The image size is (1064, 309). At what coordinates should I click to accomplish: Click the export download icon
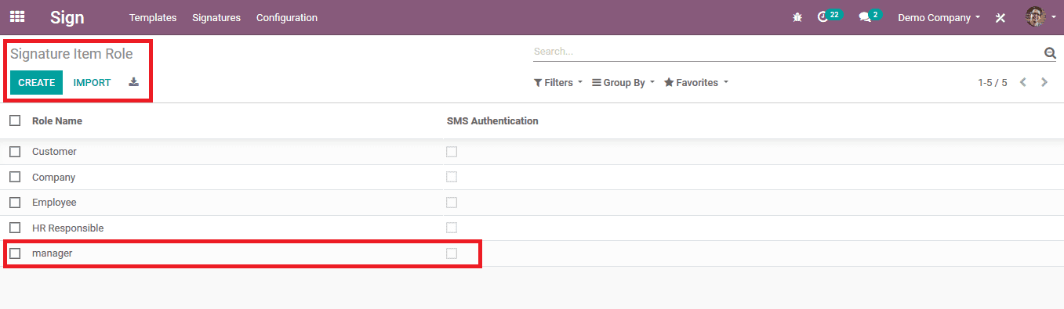pos(134,82)
